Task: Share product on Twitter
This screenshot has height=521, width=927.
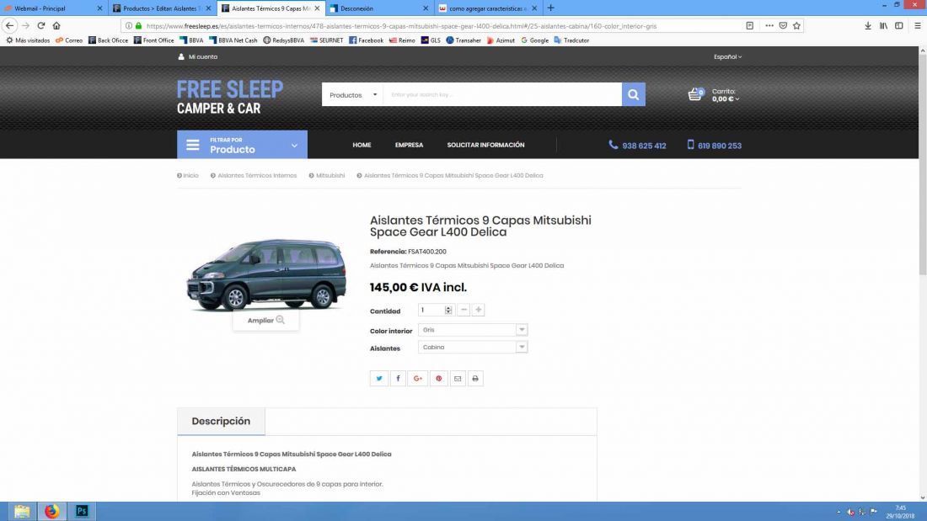Action: click(379, 379)
